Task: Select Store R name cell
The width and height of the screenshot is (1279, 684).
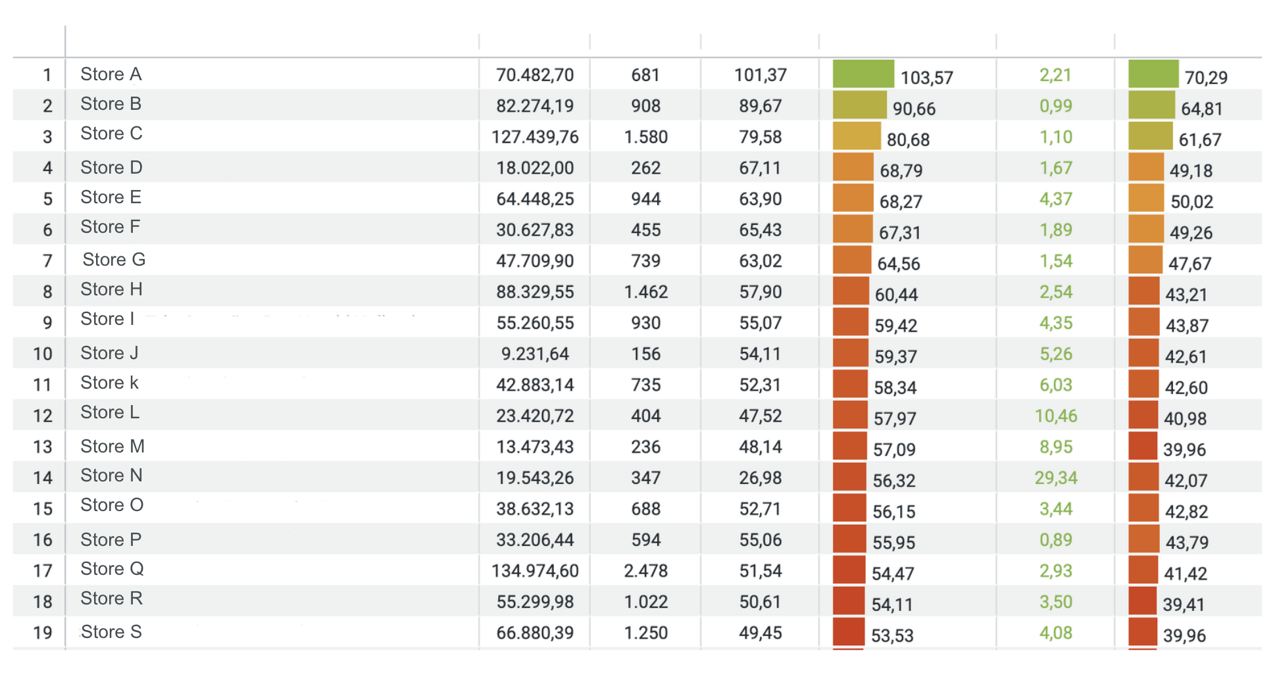Action: tap(111, 598)
